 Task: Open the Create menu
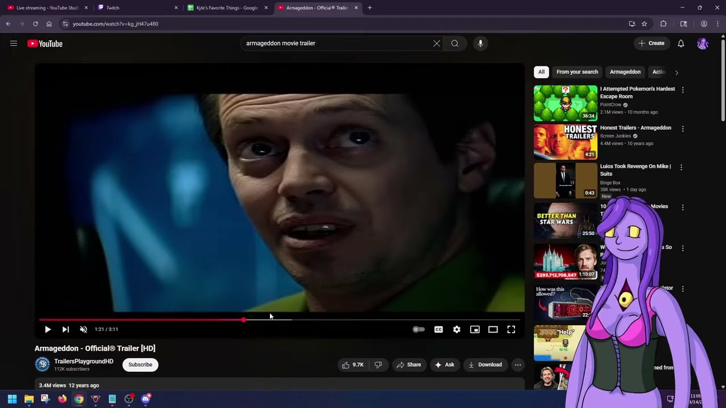click(652, 44)
